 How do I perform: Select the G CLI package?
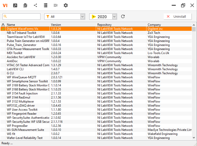(96, 73)
